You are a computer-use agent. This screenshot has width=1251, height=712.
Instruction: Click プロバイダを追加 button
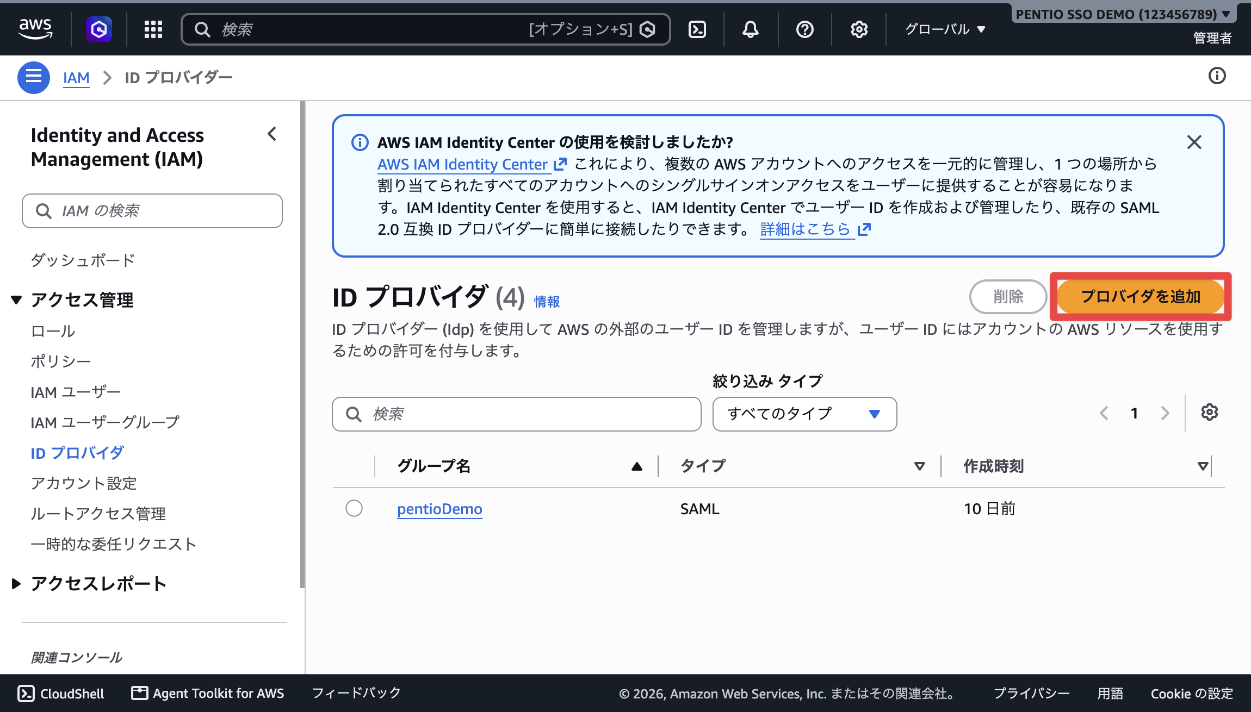point(1141,297)
